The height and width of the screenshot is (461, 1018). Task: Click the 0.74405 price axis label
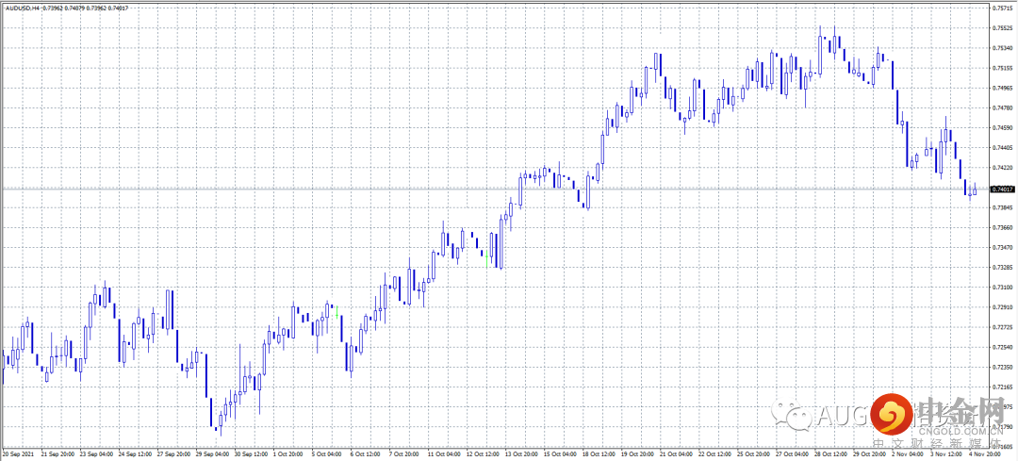(1004, 148)
